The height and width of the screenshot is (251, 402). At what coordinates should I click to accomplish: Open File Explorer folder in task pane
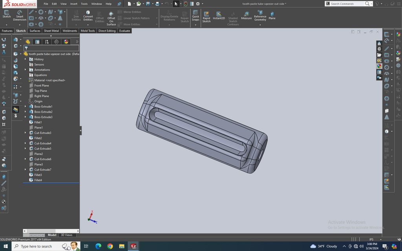click(x=379, y=55)
